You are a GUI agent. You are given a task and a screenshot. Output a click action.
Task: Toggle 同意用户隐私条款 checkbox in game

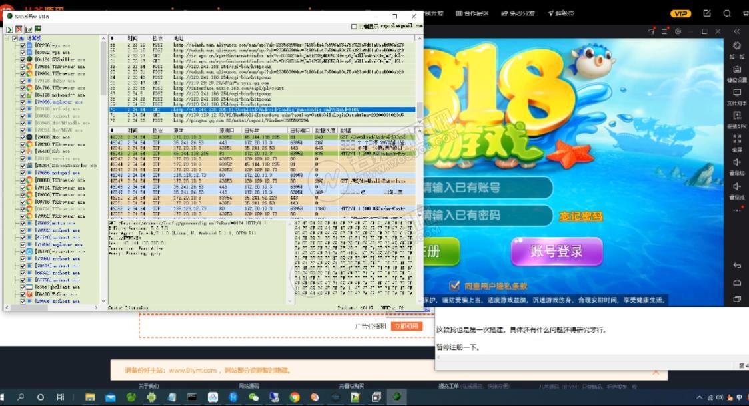tap(454, 286)
